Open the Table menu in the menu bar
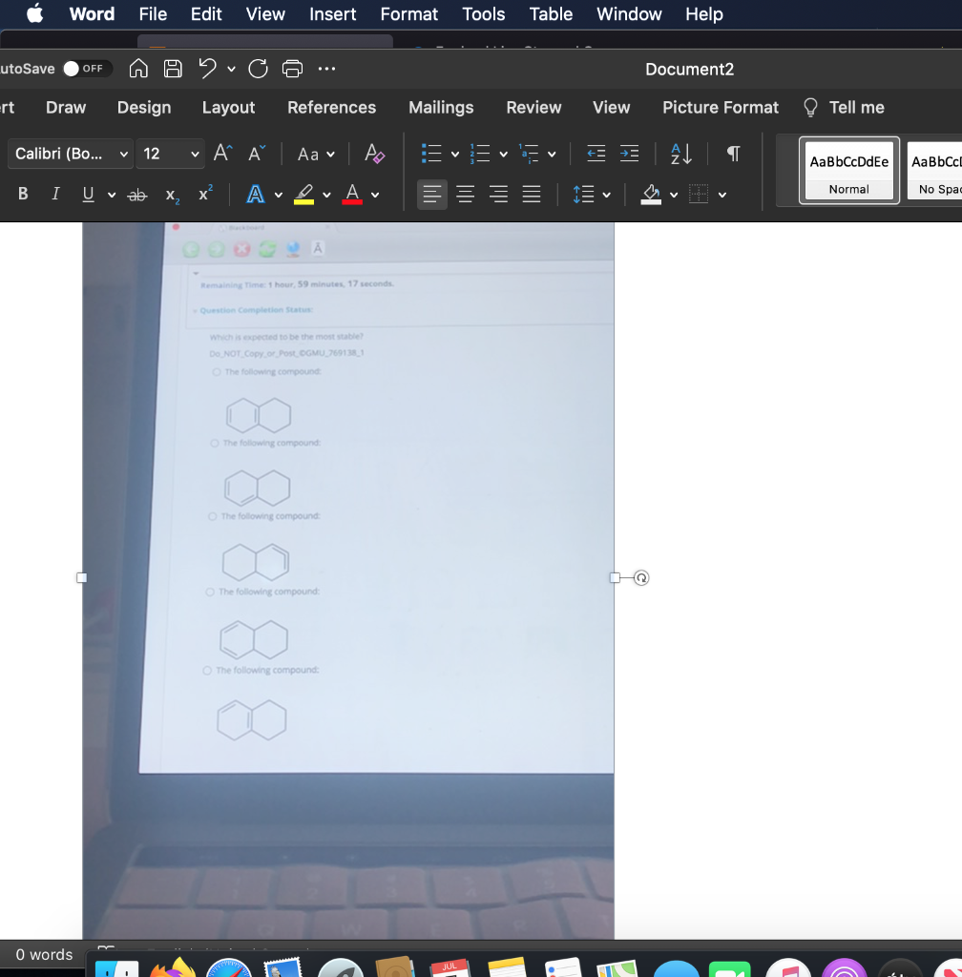 pos(551,14)
